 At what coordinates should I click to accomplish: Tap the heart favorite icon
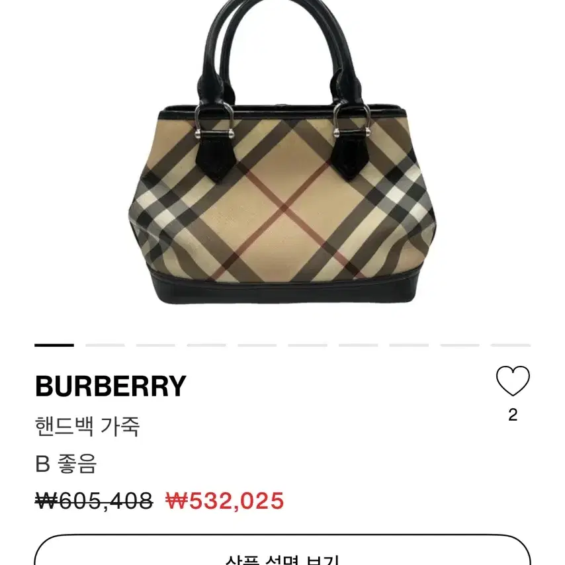click(x=513, y=381)
